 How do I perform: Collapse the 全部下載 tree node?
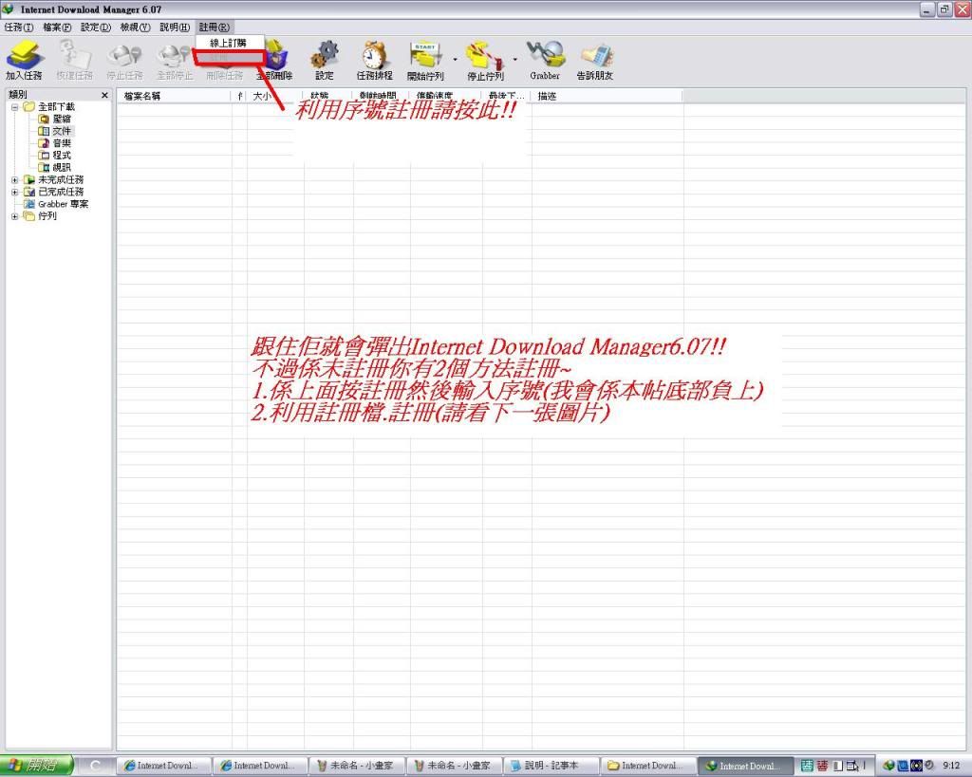15,107
